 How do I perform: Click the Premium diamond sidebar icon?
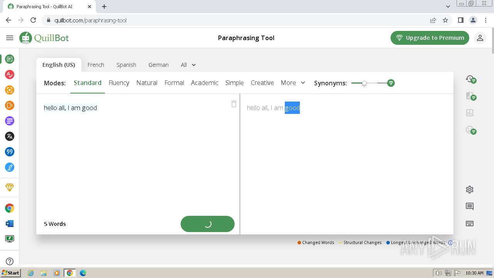(x=10, y=187)
